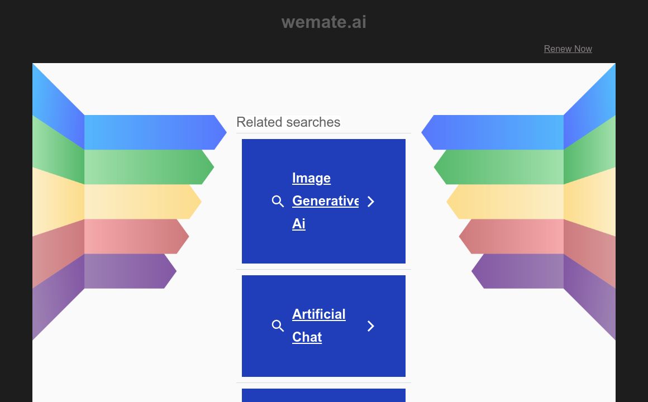Click the arrow icon inside the Artificial Chat box
This screenshot has height=402, width=648.
[370, 326]
